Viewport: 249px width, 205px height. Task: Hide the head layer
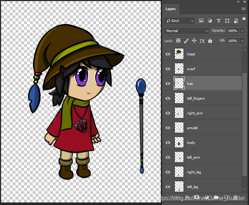tap(168, 54)
